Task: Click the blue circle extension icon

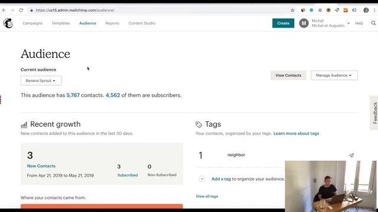Action: pyautogui.click(x=311, y=10)
